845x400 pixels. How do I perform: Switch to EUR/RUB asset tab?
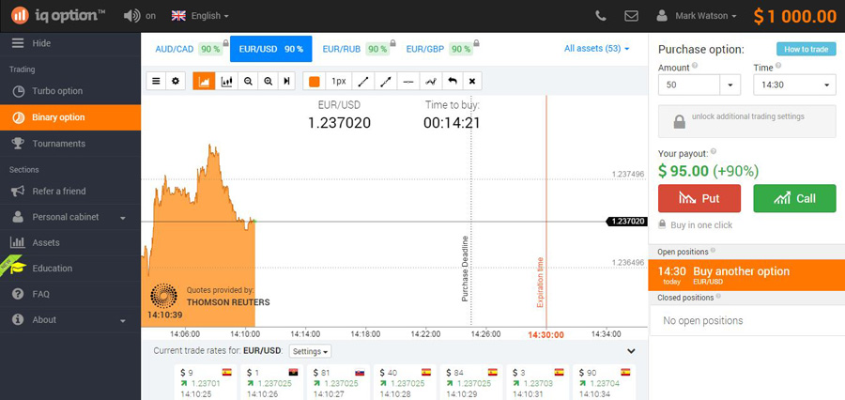356,49
